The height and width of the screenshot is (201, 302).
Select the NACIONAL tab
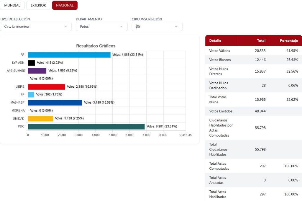tap(65, 5)
